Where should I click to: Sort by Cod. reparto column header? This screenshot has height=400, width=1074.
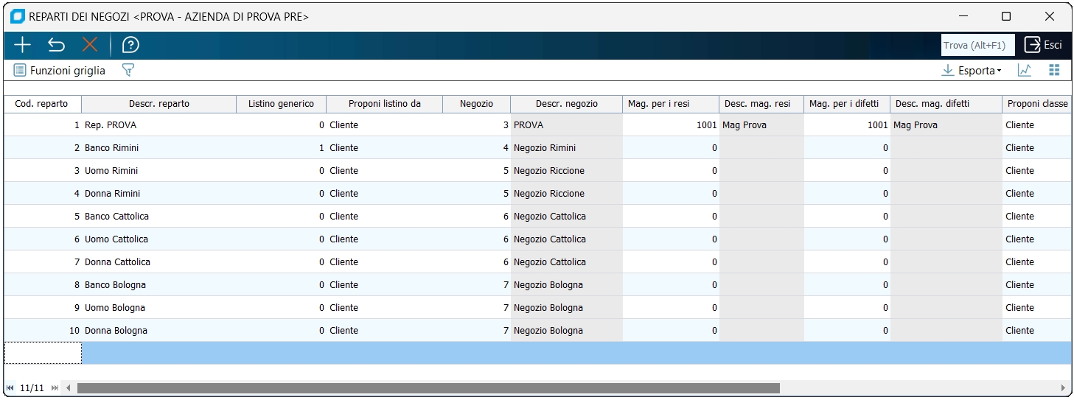click(42, 104)
